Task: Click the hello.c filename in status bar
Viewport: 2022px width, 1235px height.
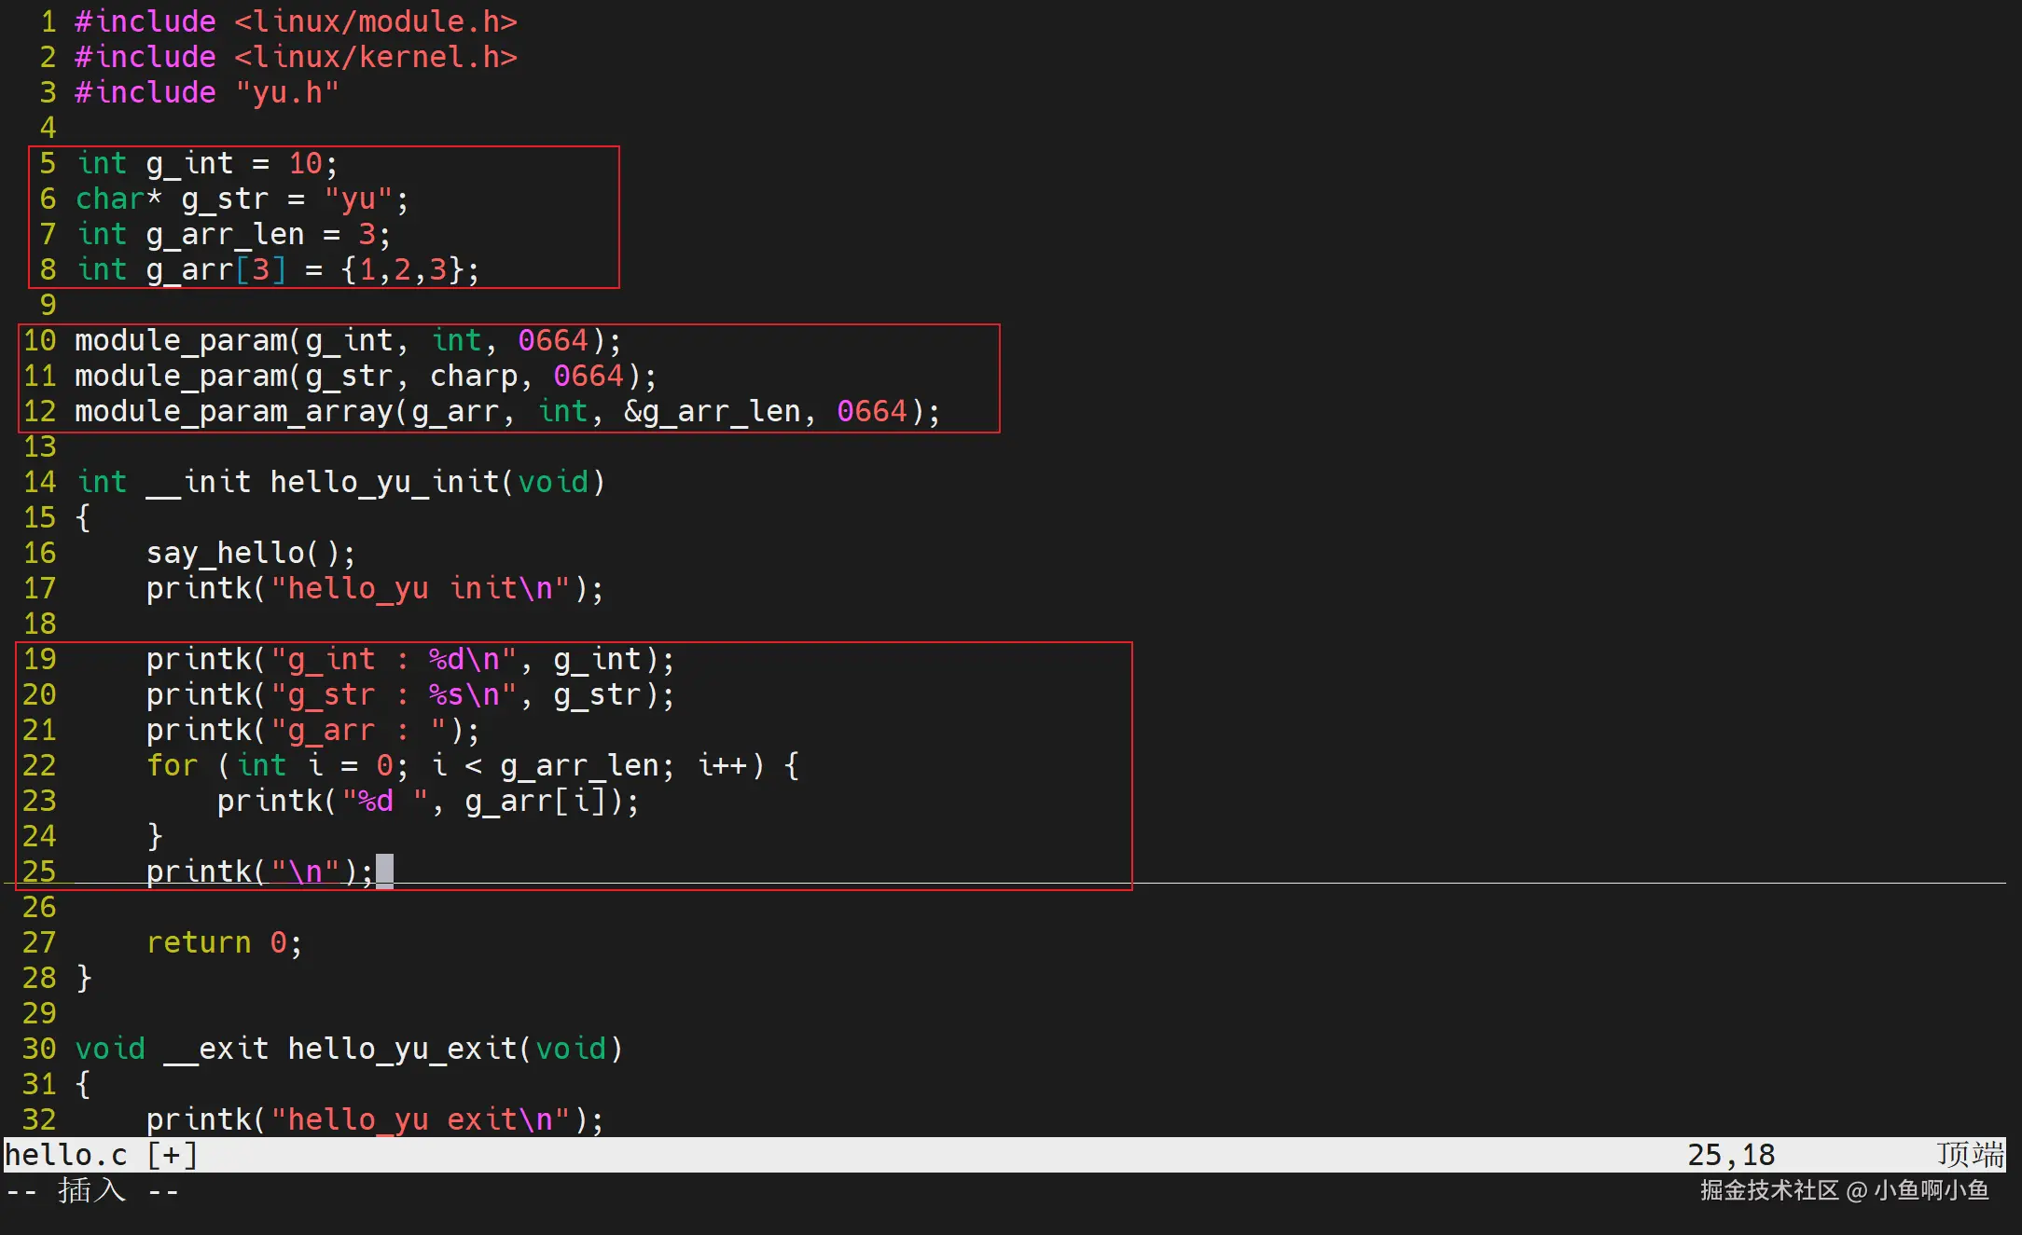Action: pos(65,1155)
